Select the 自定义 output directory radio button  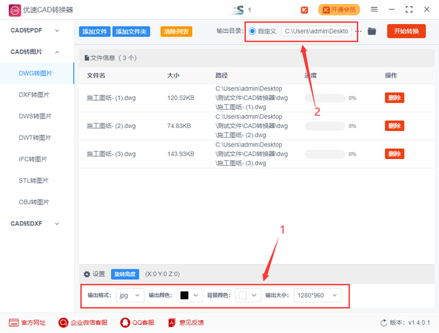252,31
